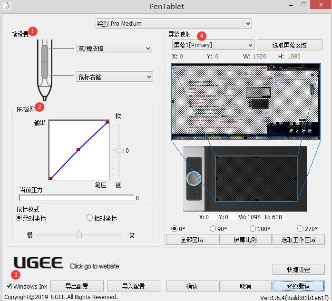Screen dimensions: 332x301
Task: Click the pen tip in pen illustration
Action: click(x=45, y=95)
